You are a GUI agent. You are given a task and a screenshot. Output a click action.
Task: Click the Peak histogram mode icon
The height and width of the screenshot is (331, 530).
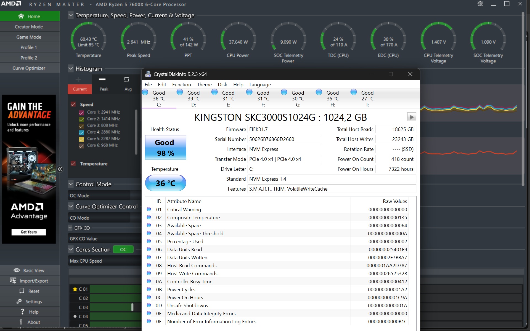pos(102,79)
